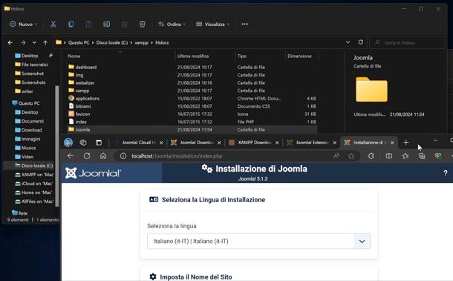Viewport: 453px width, 281px height.
Task: Click the Joomla help question mark
Action: (x=445, y=173)
